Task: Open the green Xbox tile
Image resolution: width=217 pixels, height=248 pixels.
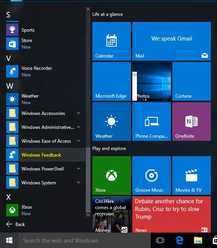Action: 112,175
